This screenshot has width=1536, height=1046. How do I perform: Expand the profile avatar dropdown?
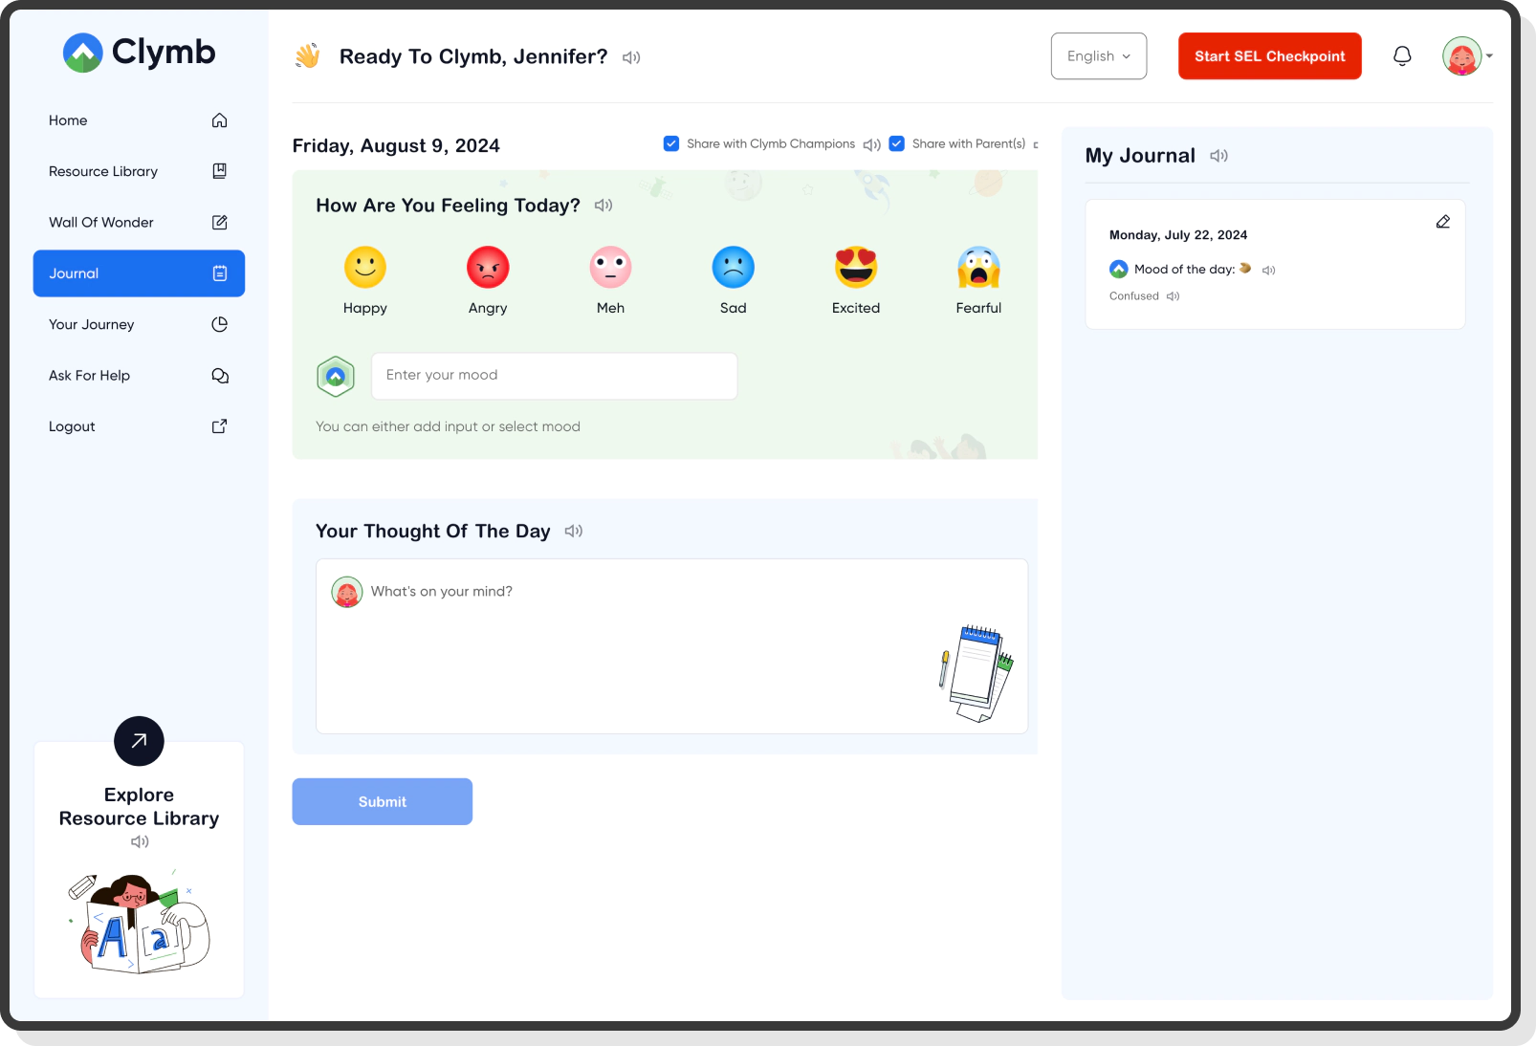click(1466, 55)
